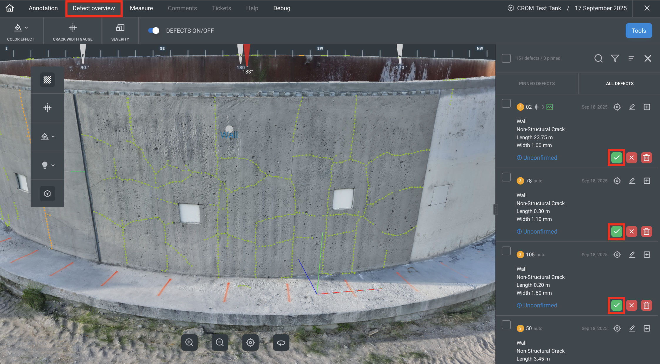Open the paint bucket dropdown in viewport sidebar
Screen dimensions: 660x364
48,136
